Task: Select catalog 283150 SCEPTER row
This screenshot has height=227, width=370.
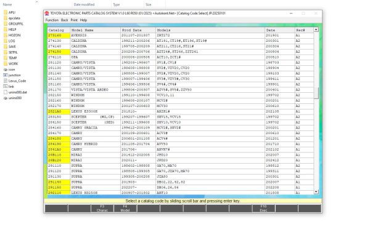Action: pyautogui.click(x=181, y=117)
